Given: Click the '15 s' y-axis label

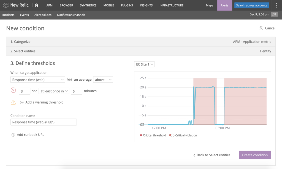Looking at the screenshot, I should [143, 97].
